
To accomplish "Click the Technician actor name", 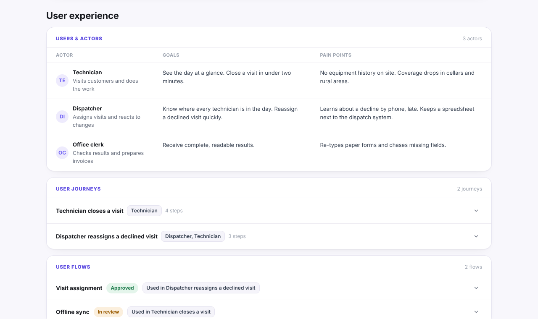I will [87, 73].
